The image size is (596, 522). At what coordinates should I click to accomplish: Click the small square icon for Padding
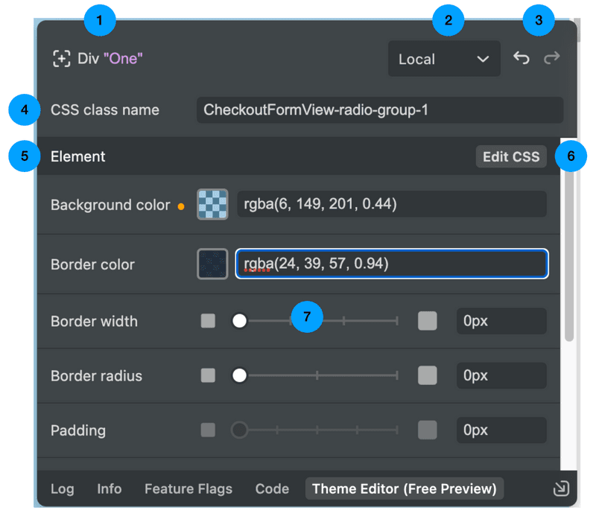coord(208,430)
